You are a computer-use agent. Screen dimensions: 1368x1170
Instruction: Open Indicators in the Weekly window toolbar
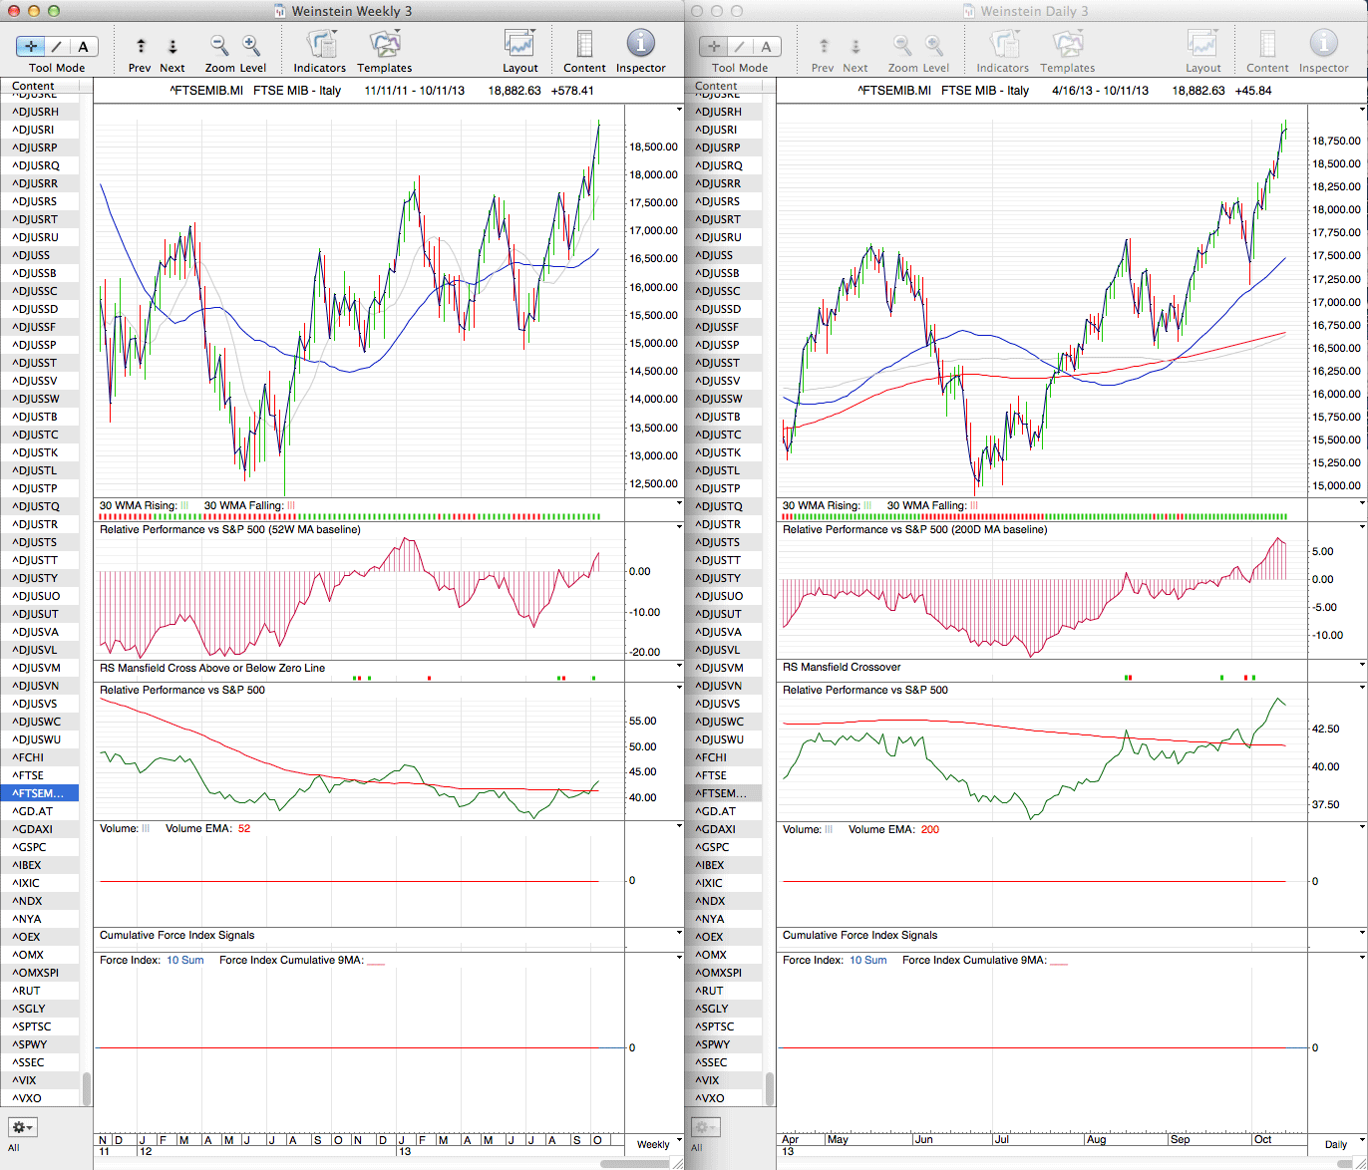[320, 44]
